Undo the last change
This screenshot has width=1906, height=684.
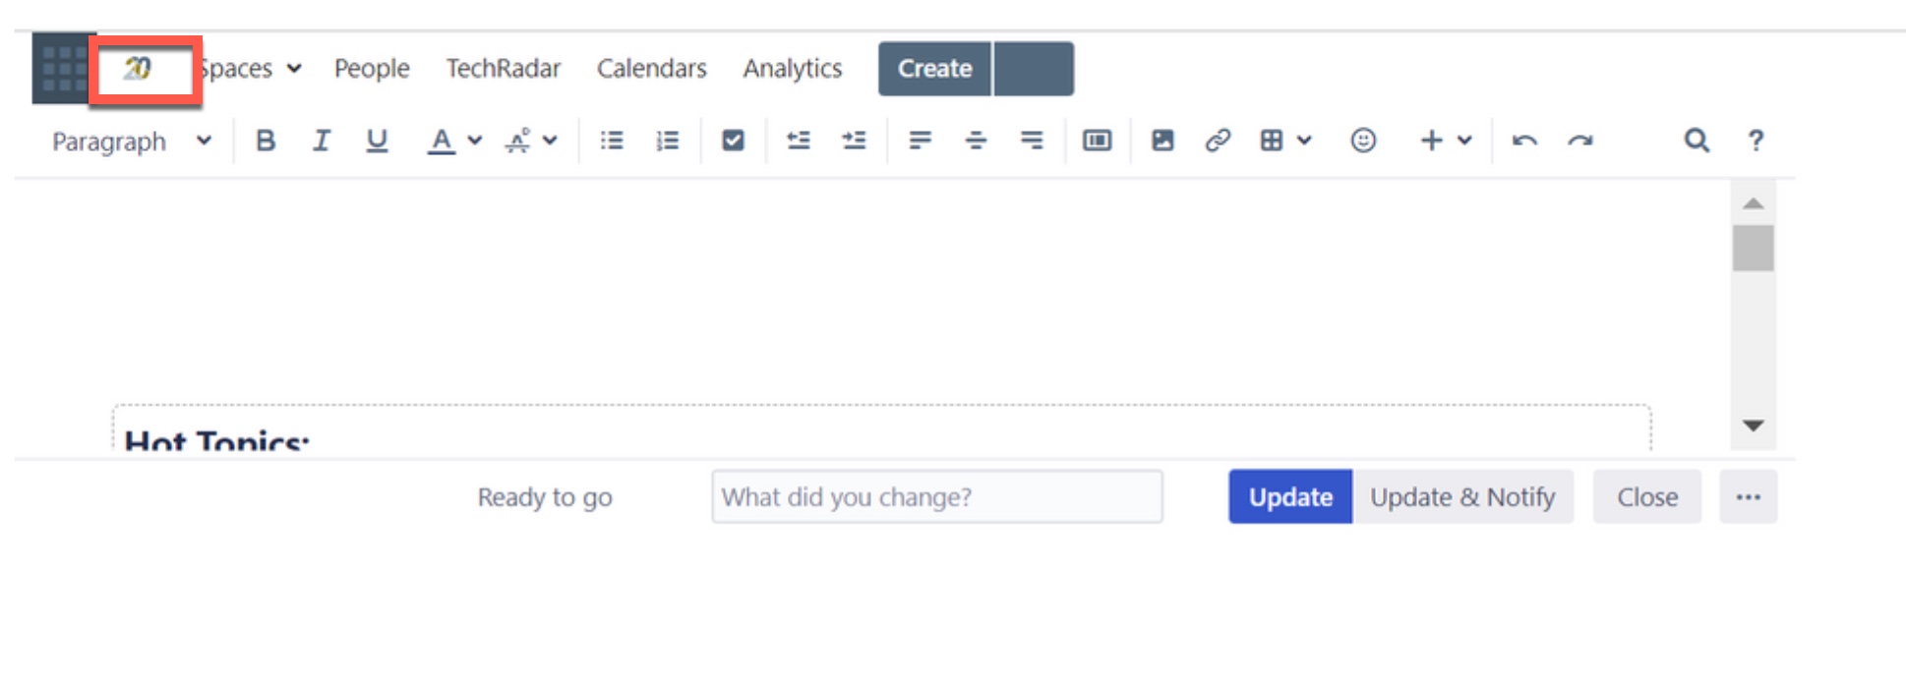1525,141
